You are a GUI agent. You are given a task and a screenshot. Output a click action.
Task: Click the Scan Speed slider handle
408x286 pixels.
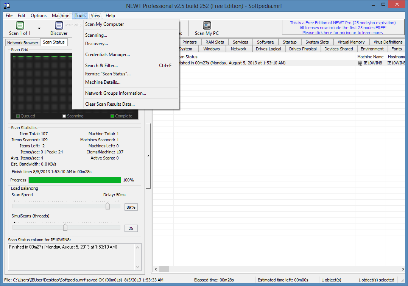(x=107, y=206)
